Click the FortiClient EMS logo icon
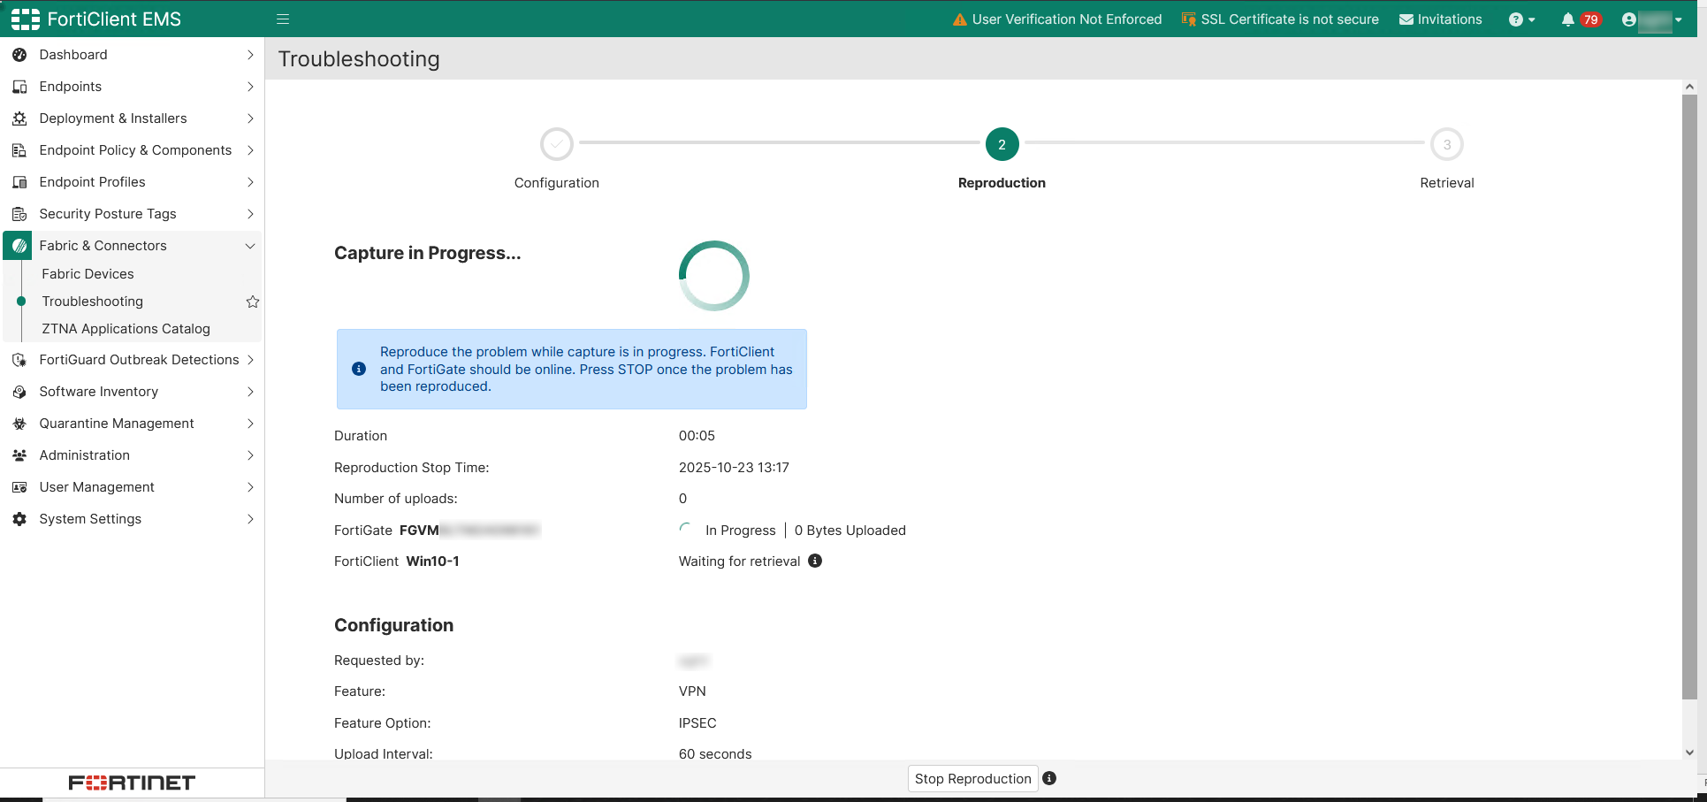The width and height of the screenshot is (1707, 802). coord(25,19)
